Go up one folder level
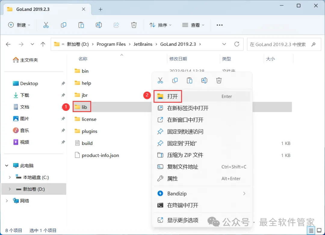The height and width of the screenshot is (235, 325). point(43,44)
